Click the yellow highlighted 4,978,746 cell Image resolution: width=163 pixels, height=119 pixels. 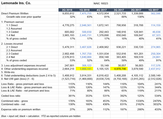[x=119, y=69]
